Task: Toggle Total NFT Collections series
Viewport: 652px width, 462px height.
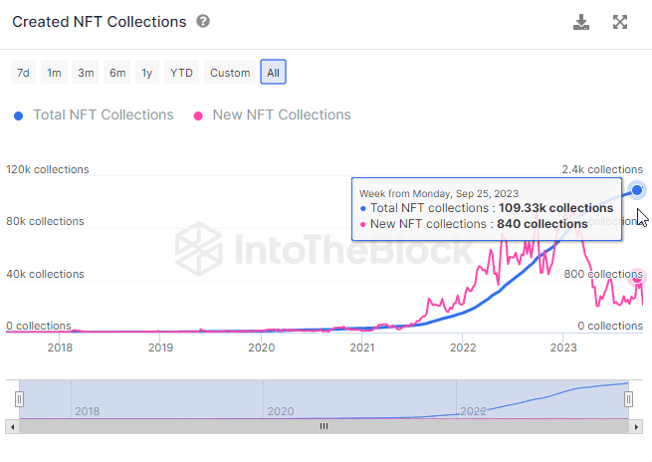Action: [x=103, y=115]
